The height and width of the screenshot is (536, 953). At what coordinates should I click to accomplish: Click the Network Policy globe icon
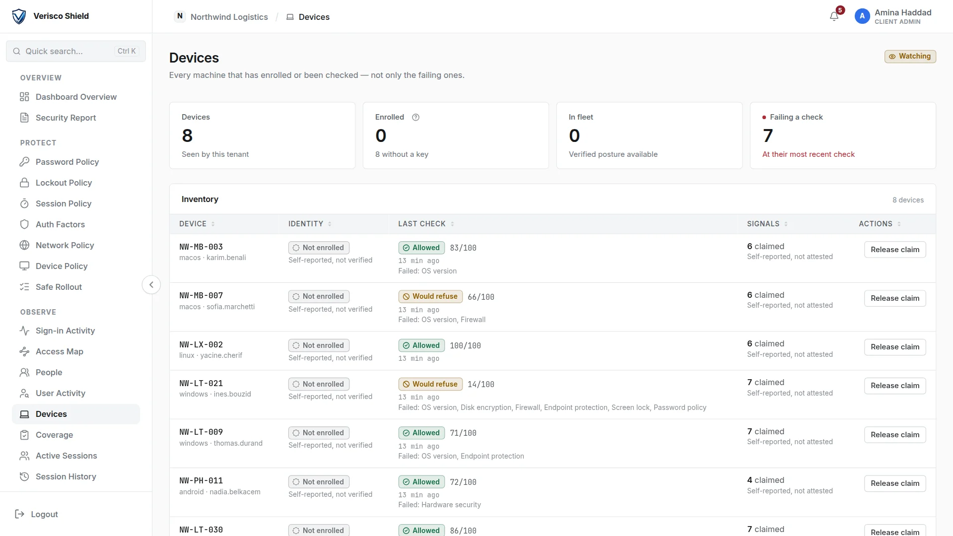click(x=24, y=245)
